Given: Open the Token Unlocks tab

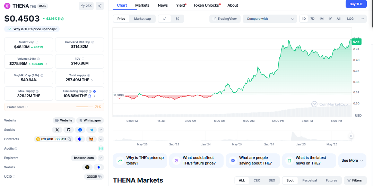Looking at the screenshot, I should (206, 5).
